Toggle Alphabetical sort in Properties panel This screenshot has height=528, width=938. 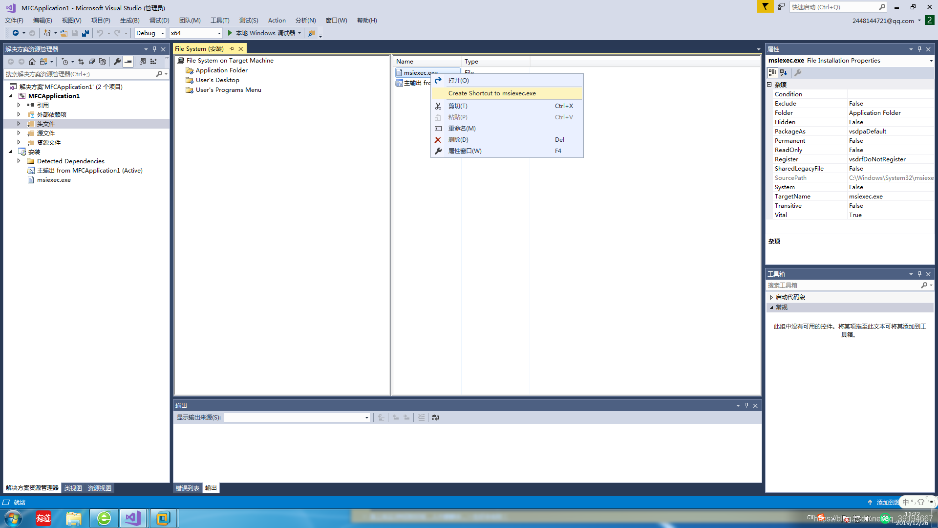[x=784, y=73]
